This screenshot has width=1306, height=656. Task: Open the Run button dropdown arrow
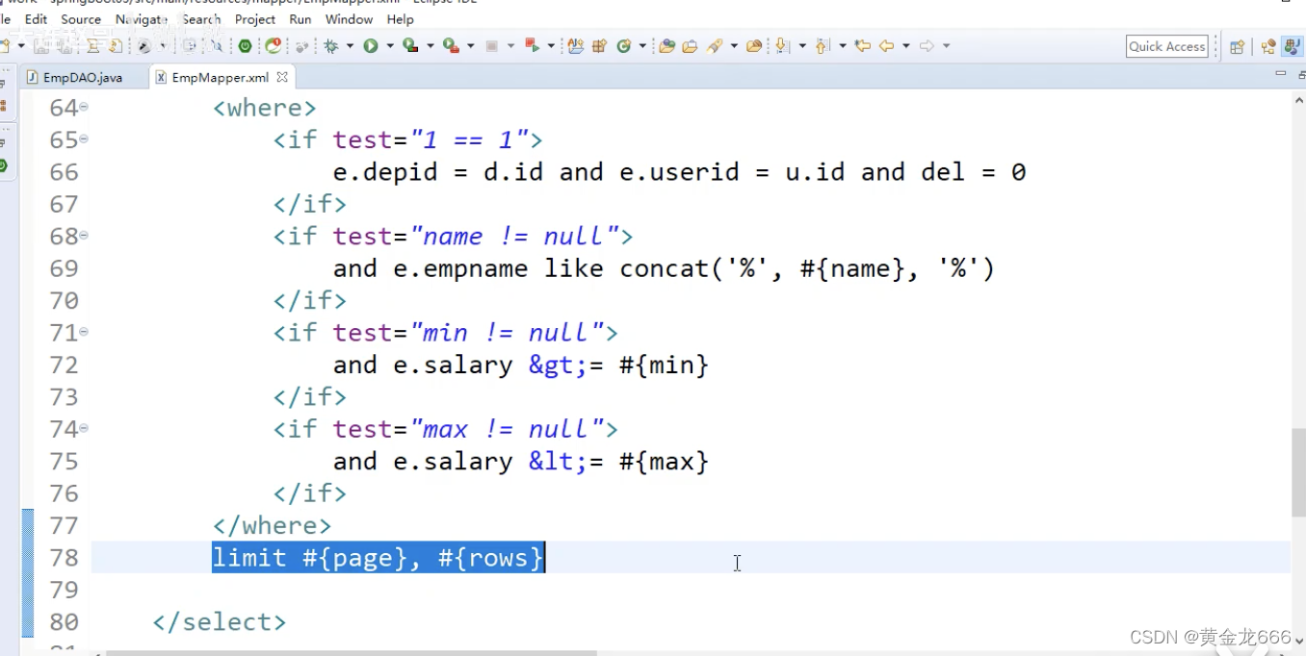(389, 46)
